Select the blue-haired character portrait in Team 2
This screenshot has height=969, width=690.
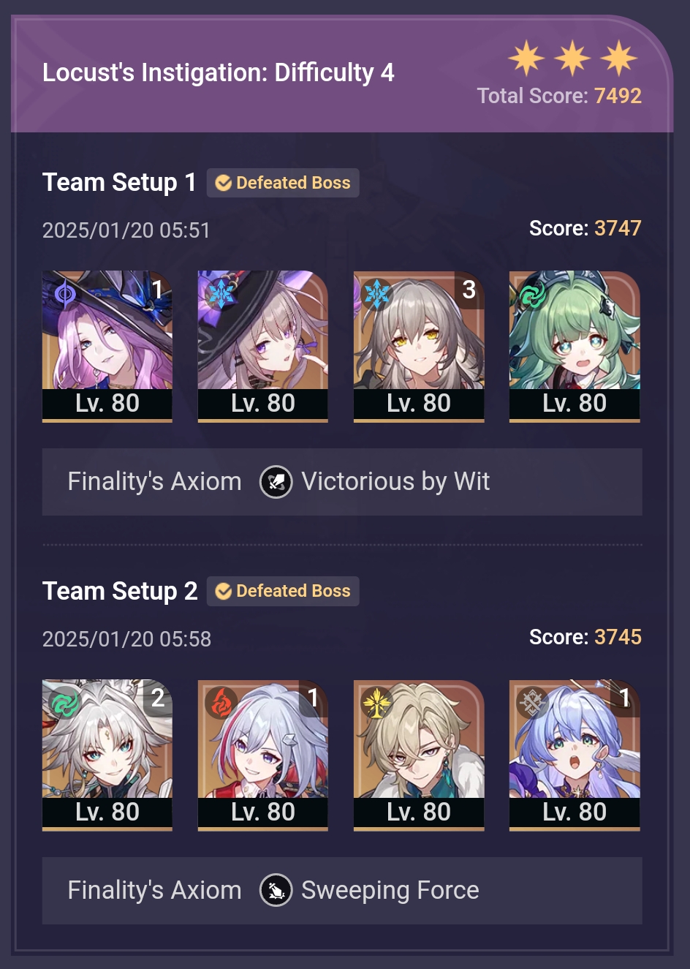[575, 755]
